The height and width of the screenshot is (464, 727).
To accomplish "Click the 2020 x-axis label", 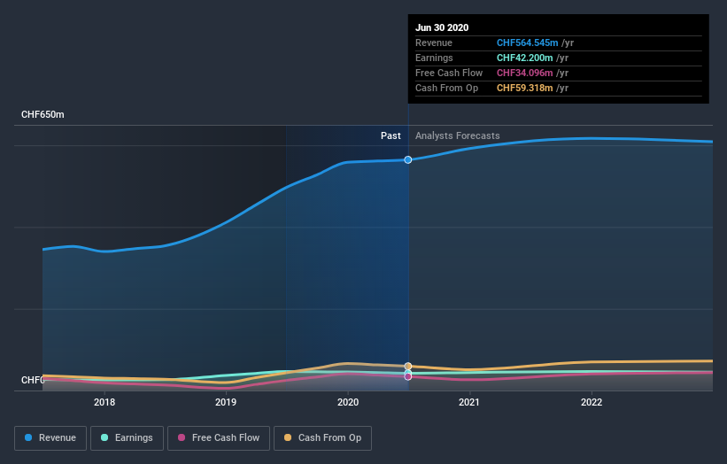I will (x=348, y=402).
